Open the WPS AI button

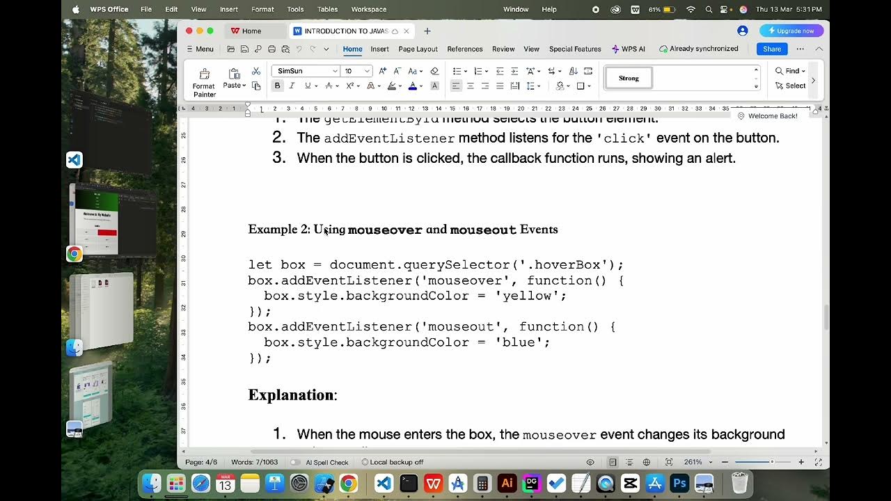(x=629, y=49)
